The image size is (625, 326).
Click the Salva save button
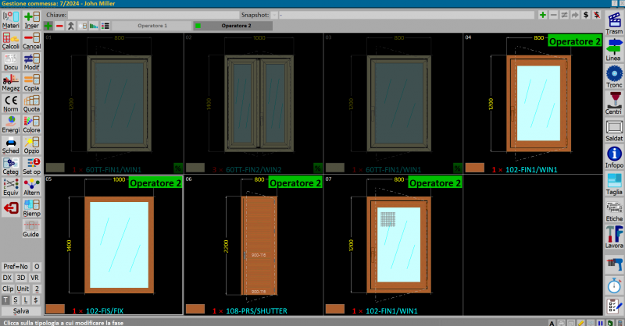coord(21,311)
